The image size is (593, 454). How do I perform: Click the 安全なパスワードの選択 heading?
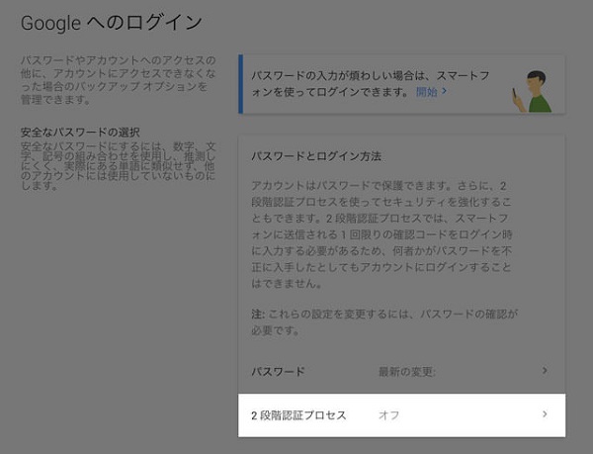pyautogui.click(x=80, y=133)
